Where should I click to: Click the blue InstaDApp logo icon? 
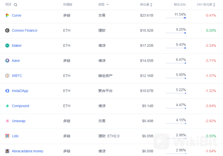click(x=7, y=91)
